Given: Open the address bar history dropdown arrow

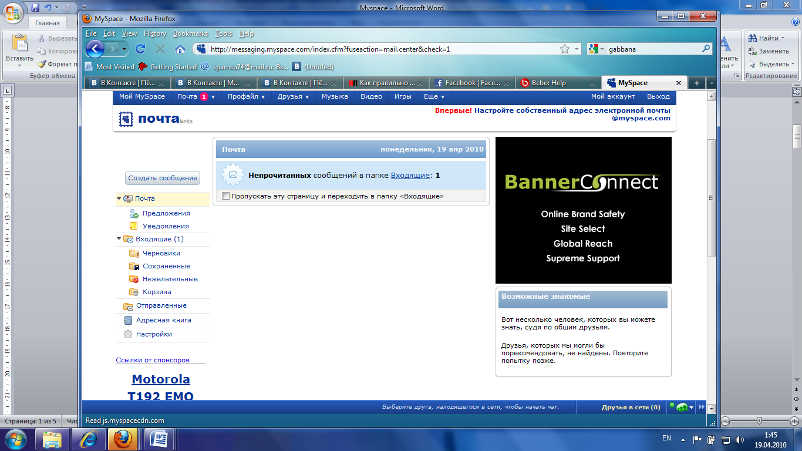Looking at the screenshot, I should click(577, 49).
